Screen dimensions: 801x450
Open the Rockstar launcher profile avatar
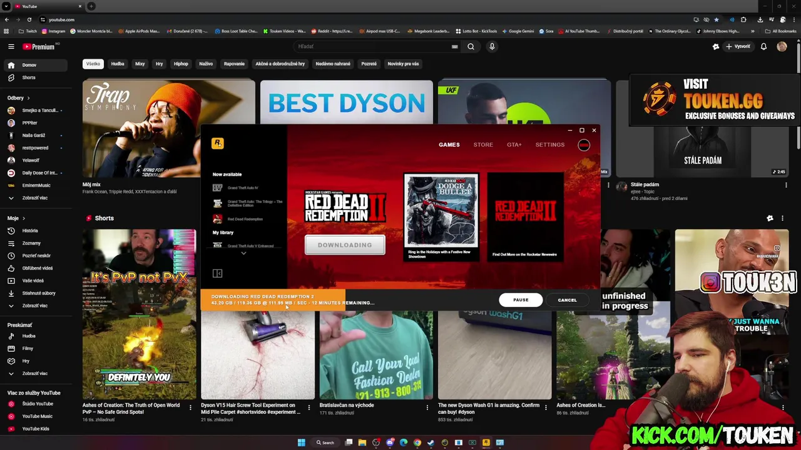point(584,145)
